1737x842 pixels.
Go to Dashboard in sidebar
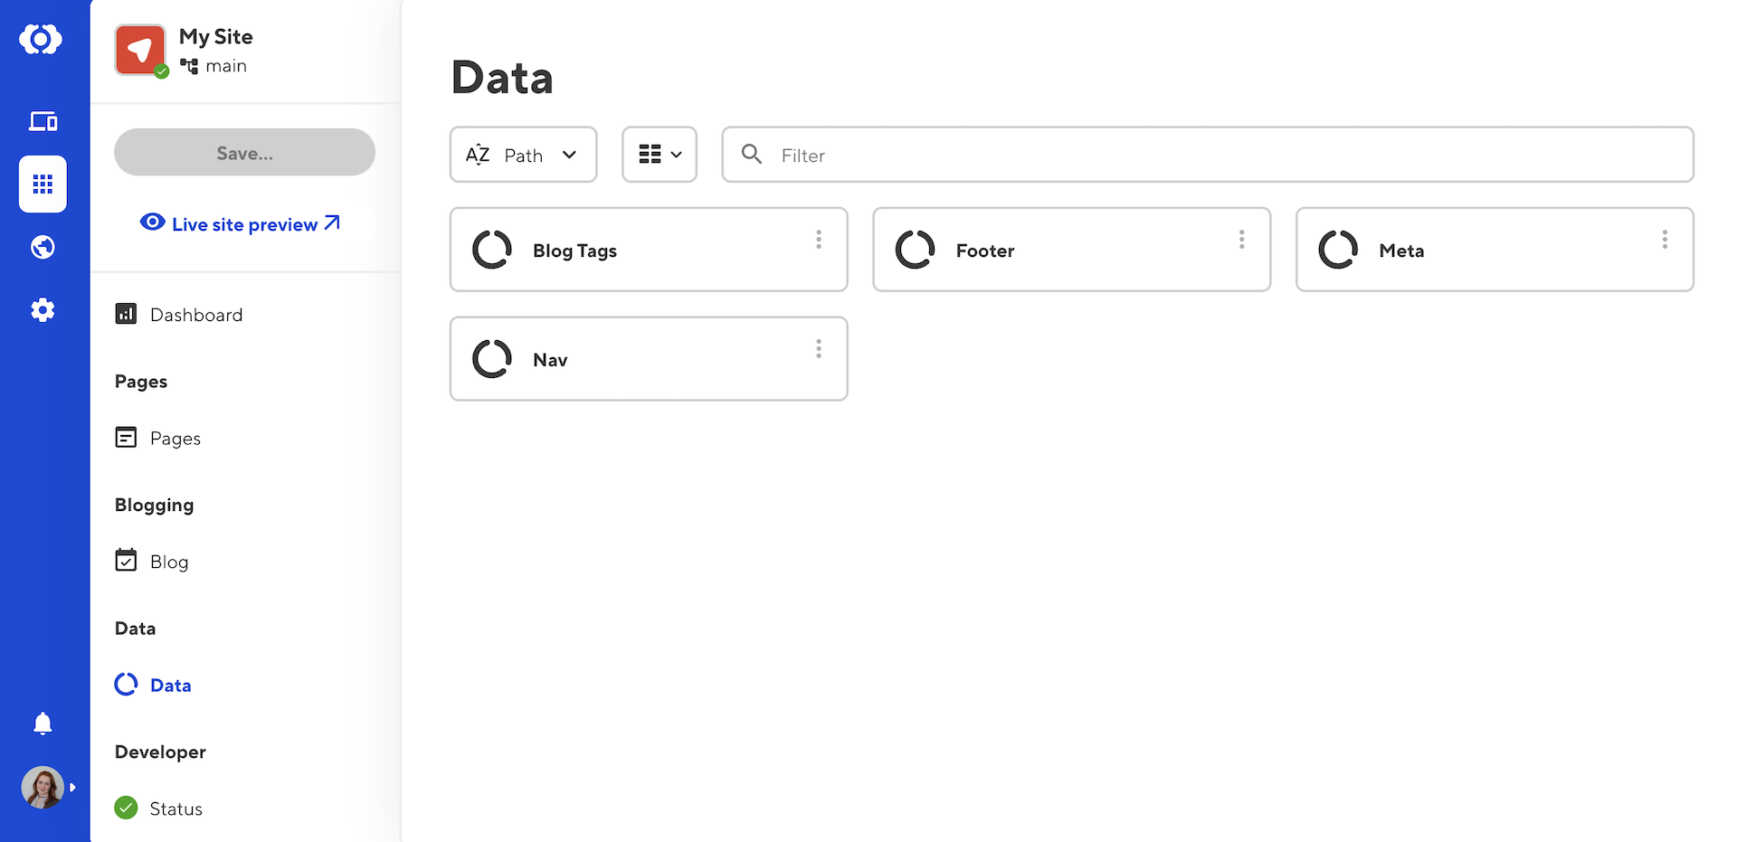(195, 315)
